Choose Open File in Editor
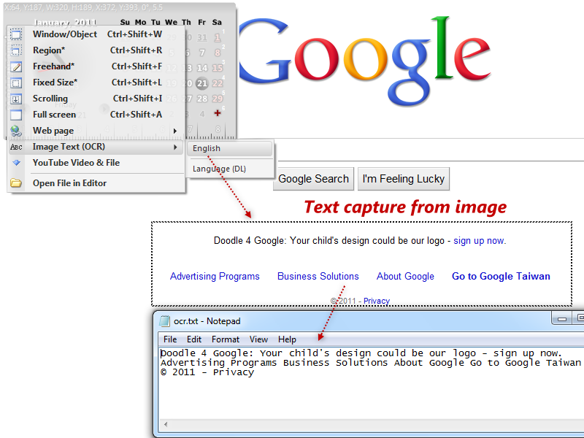Viewport: 584px width, 438px height. (96, 183)
